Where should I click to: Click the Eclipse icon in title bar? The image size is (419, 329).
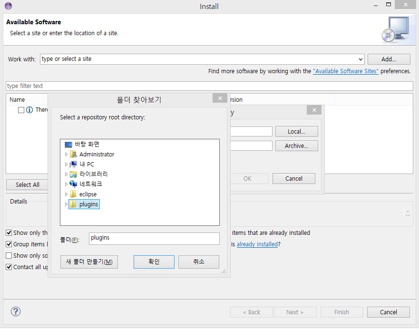[8, 6]
